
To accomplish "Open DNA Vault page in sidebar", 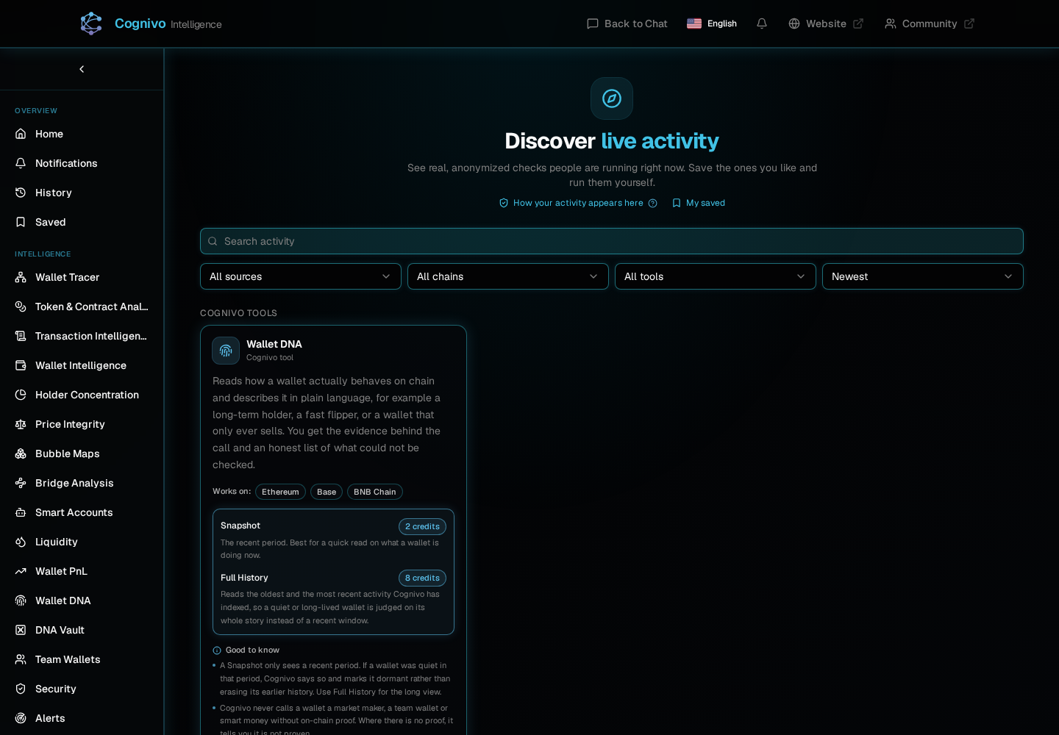I will 82,630.
